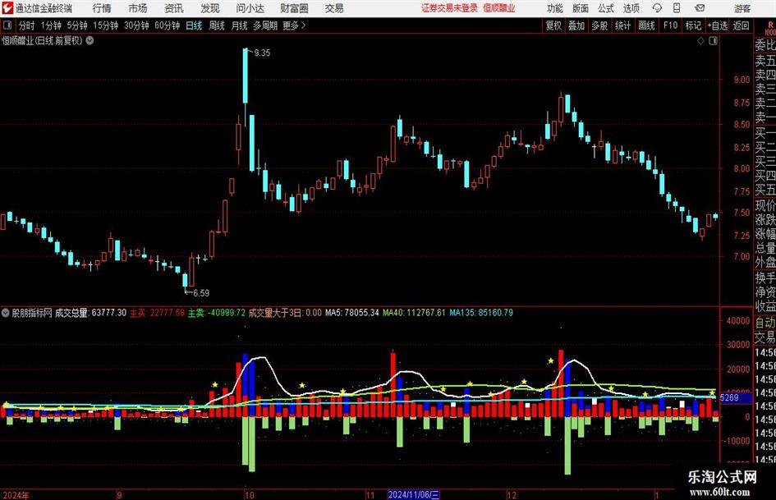Click the 统计 toolbar button
Image resolution: width=776 pixels, height=500 pixels.
[622, 25]
